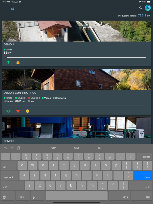Tap the "723,9" total production value

click(142, 15)
